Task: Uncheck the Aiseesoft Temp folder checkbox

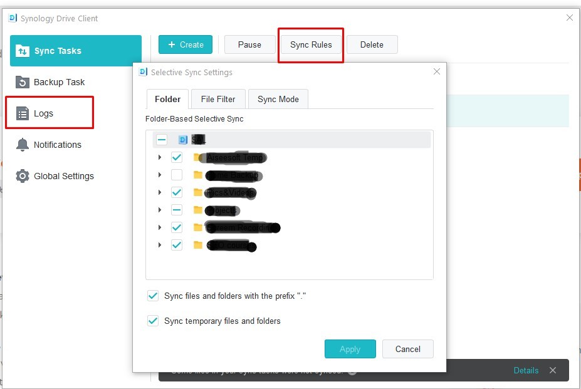Action: (x=177, y=157)
